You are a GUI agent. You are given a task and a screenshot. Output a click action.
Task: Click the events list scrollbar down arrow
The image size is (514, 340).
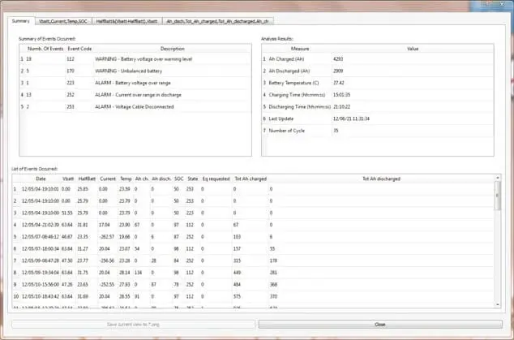coord(498,304)
